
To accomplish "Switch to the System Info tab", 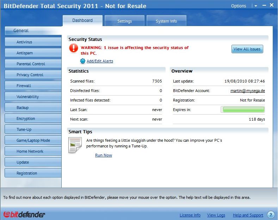I will pos(166,21).
